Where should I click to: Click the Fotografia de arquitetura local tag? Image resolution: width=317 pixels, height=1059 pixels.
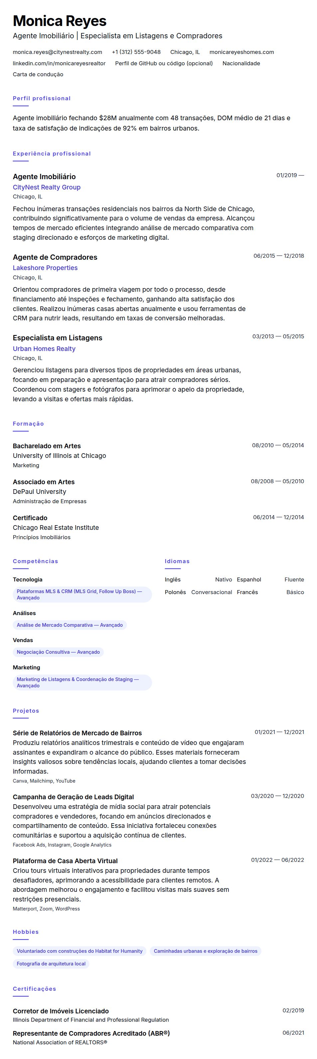pos(51,964)
